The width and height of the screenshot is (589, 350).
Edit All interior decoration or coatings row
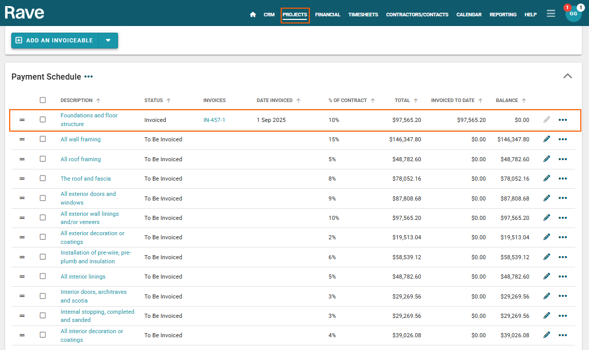[547, 335]
